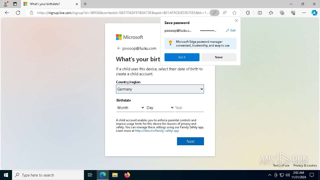
Task: Launch the Copilot sidebar icon
Action: coord(314,13)
